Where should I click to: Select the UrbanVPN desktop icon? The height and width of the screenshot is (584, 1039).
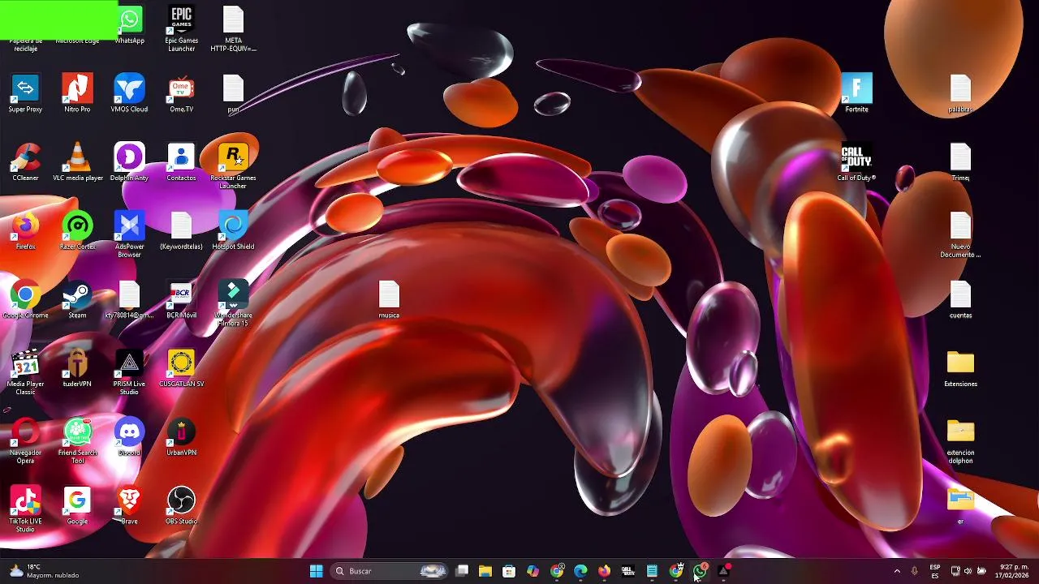(181, 437)
